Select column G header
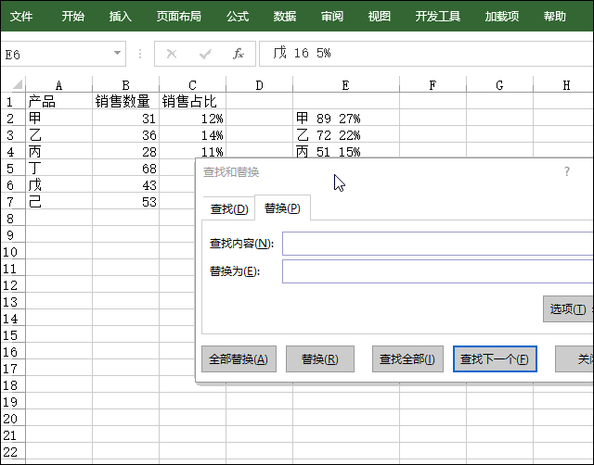 pyautogui.click(x=499, y=85)
